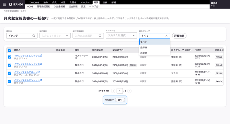
Task: Open the 点検 tab
Action: click(x=105, y=2)
